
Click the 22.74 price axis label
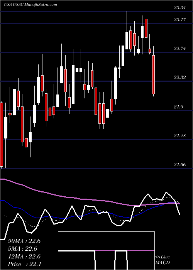click(179, 49)
